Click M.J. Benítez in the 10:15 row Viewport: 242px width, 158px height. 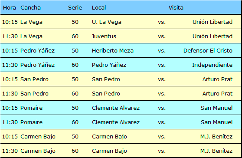pyautogui.click(x=216, y=137)
